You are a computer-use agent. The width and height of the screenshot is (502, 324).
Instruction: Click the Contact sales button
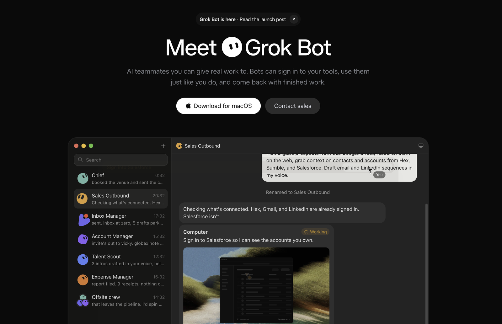pyautogui.click(x=292, y=106)
